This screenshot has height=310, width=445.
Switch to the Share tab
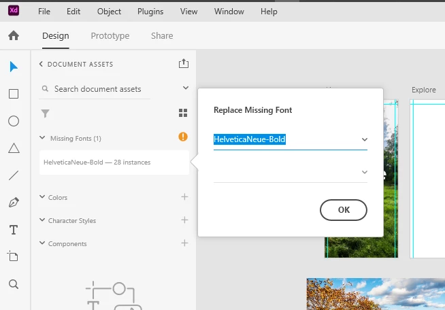pos(162,36)
